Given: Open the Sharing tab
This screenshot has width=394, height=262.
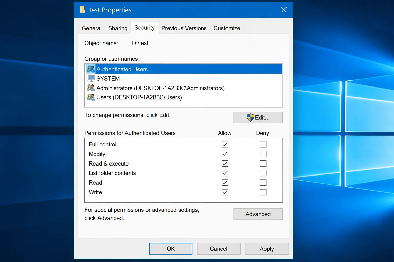Looking at the screenshot, I should pos(118,28).
